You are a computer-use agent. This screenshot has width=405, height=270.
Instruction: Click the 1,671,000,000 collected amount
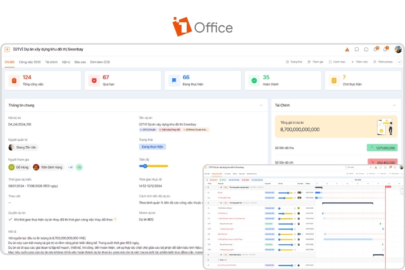click(x=385, y=148)
